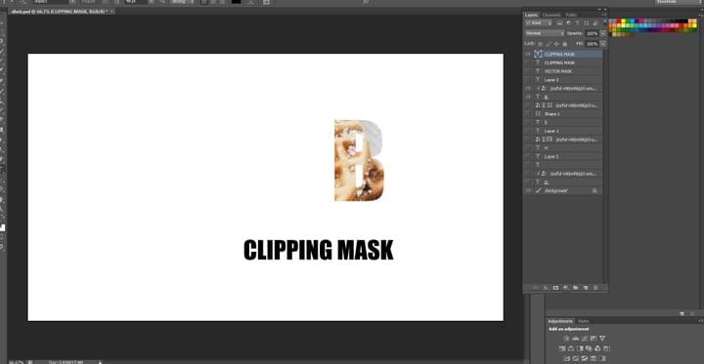Image resolution: width=704 pixels, height=364 pixels.
Task: Switch to the Adjustments tab
Action: click(x=560, y=321)
